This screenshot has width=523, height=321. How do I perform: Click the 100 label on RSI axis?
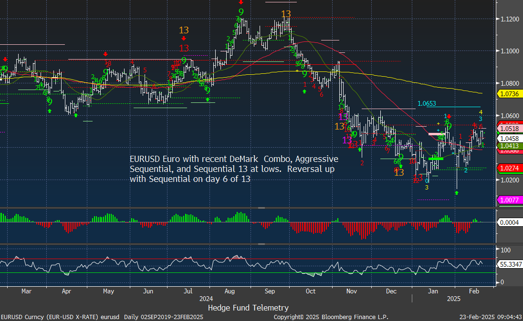pyautogui.click(x=506, y=250)
